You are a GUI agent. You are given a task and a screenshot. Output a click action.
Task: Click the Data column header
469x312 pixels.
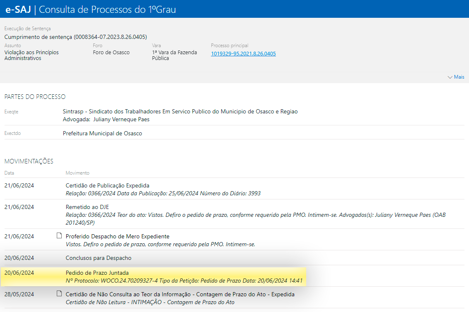click(9, 173)
